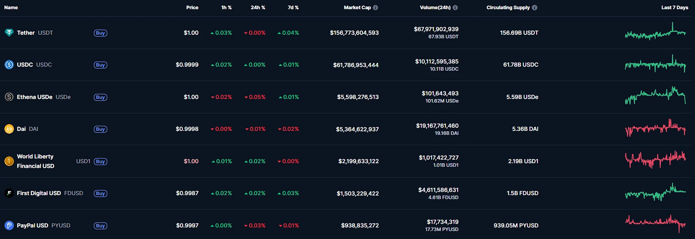Sort by the Name column header

tap(11, 8)
